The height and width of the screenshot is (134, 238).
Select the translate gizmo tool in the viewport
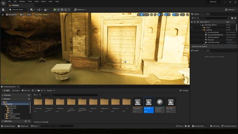click(x=142, y=15)
